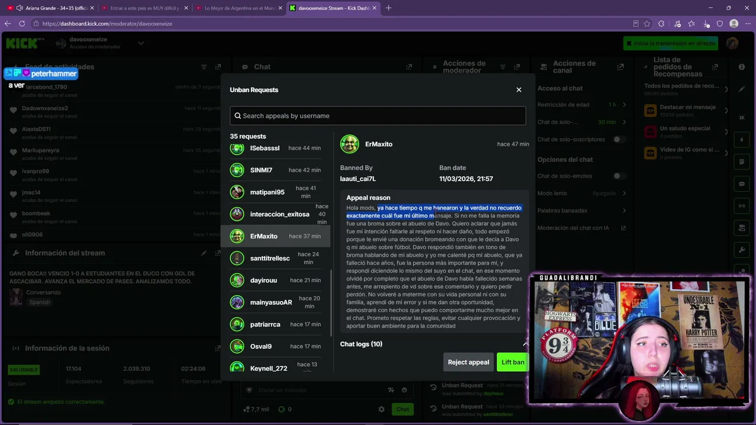Toggle Chat de solo-emotes switch
The height and width of the screenshot is (425, 756).
pos(619,176)
